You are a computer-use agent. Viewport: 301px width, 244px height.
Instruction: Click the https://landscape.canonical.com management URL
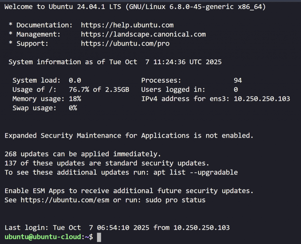143,34
